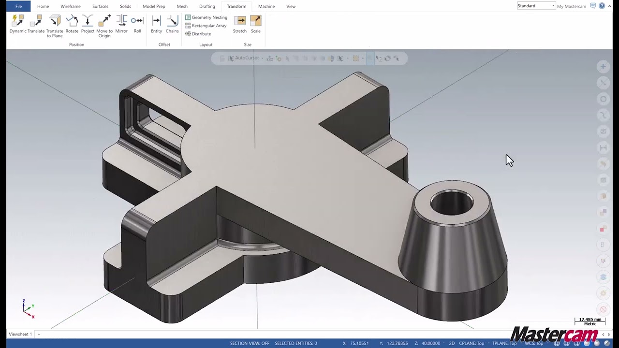Select the Mirror tool
This screenshot has width=619, height=348.
click(x=121, y=24)
